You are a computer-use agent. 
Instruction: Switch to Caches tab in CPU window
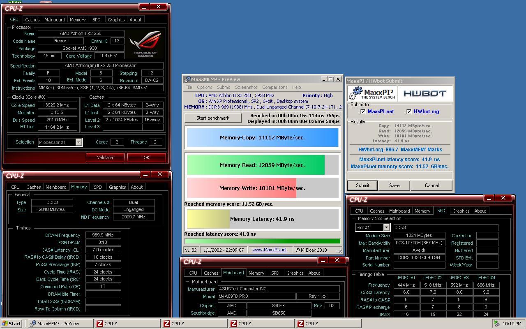pyautogui.click(x=32, y=20)
